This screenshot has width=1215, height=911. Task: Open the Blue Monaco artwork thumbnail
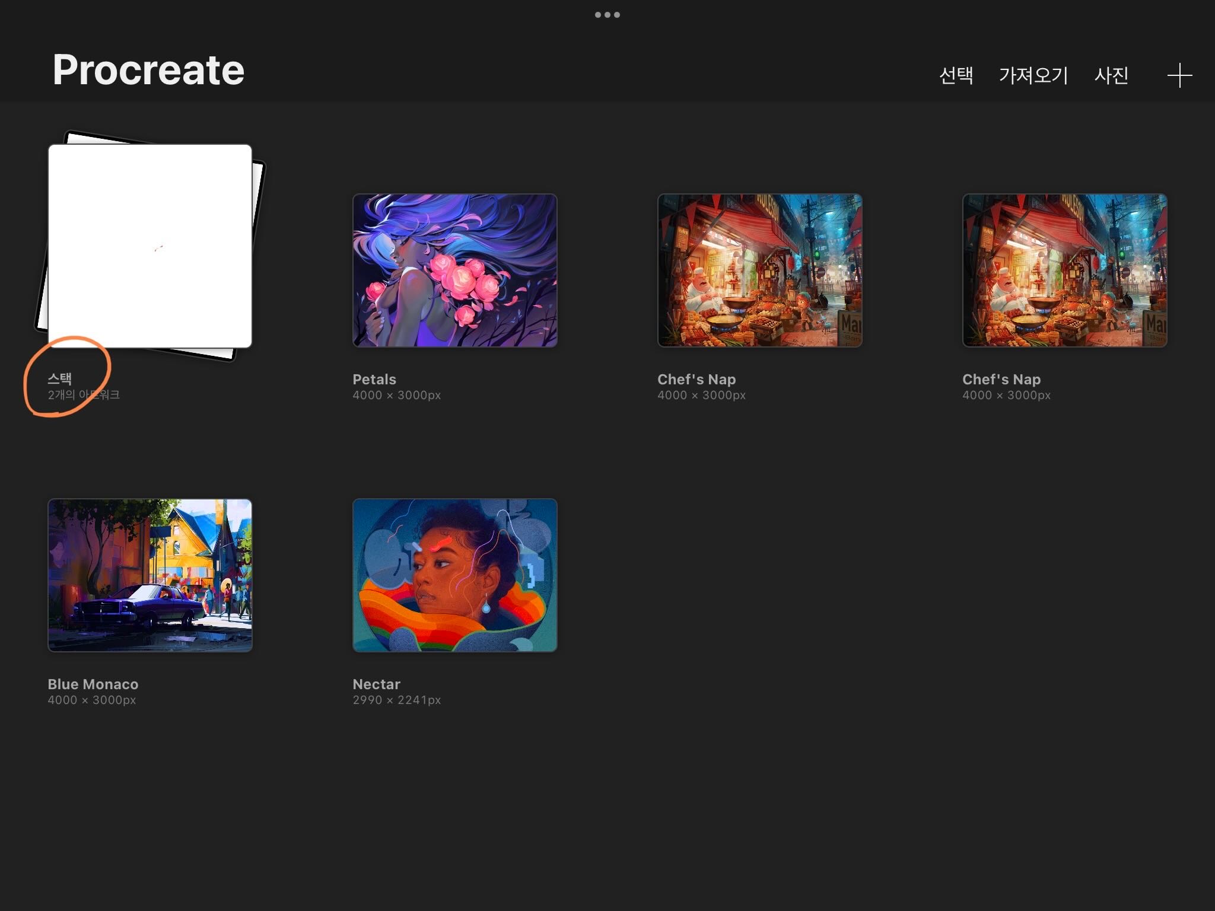point(150,575)
